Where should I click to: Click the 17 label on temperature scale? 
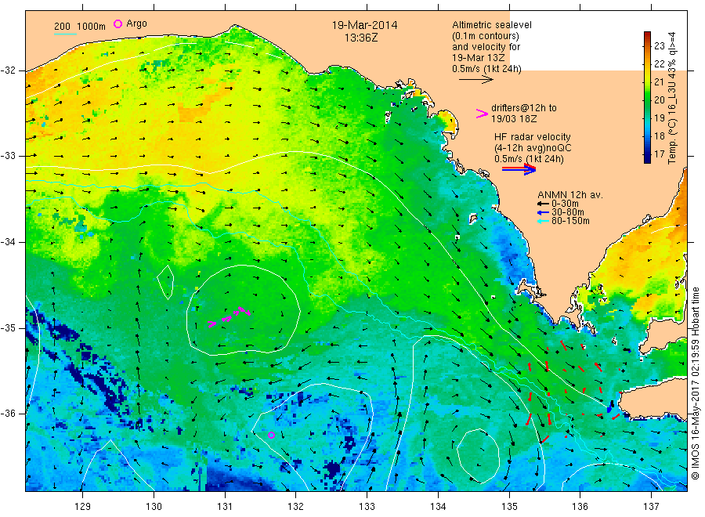point(659,154)
